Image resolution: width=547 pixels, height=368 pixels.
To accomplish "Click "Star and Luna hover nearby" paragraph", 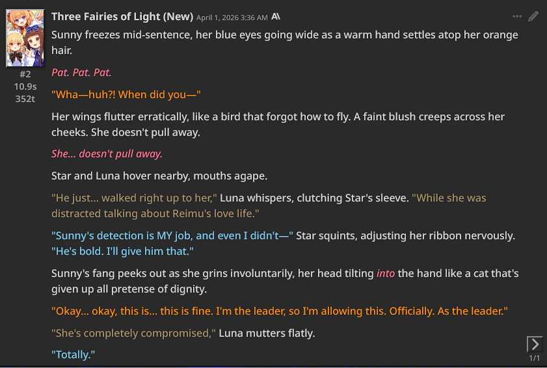I will [x=159, y=176].
